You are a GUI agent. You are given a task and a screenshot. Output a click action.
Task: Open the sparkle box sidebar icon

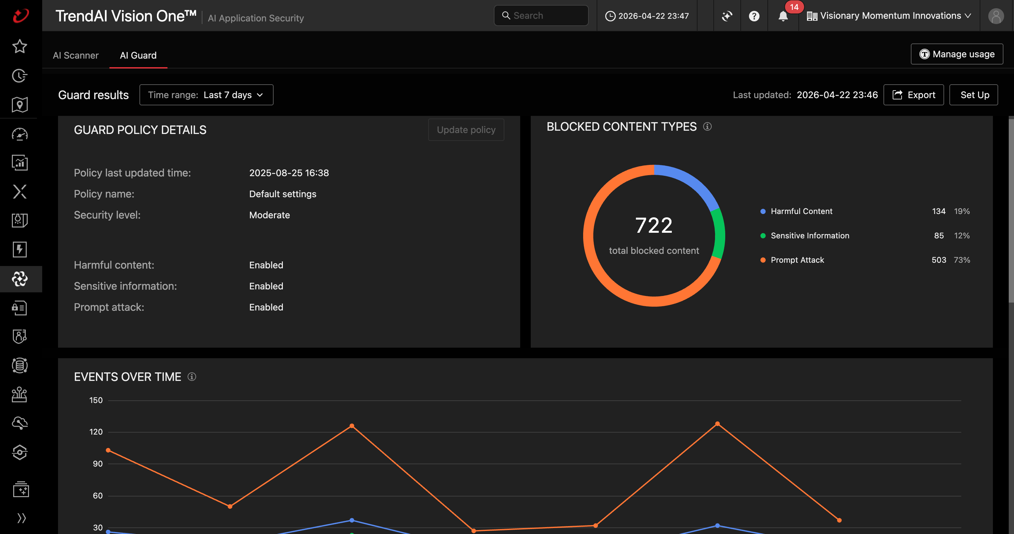click(x=20, y=490)
